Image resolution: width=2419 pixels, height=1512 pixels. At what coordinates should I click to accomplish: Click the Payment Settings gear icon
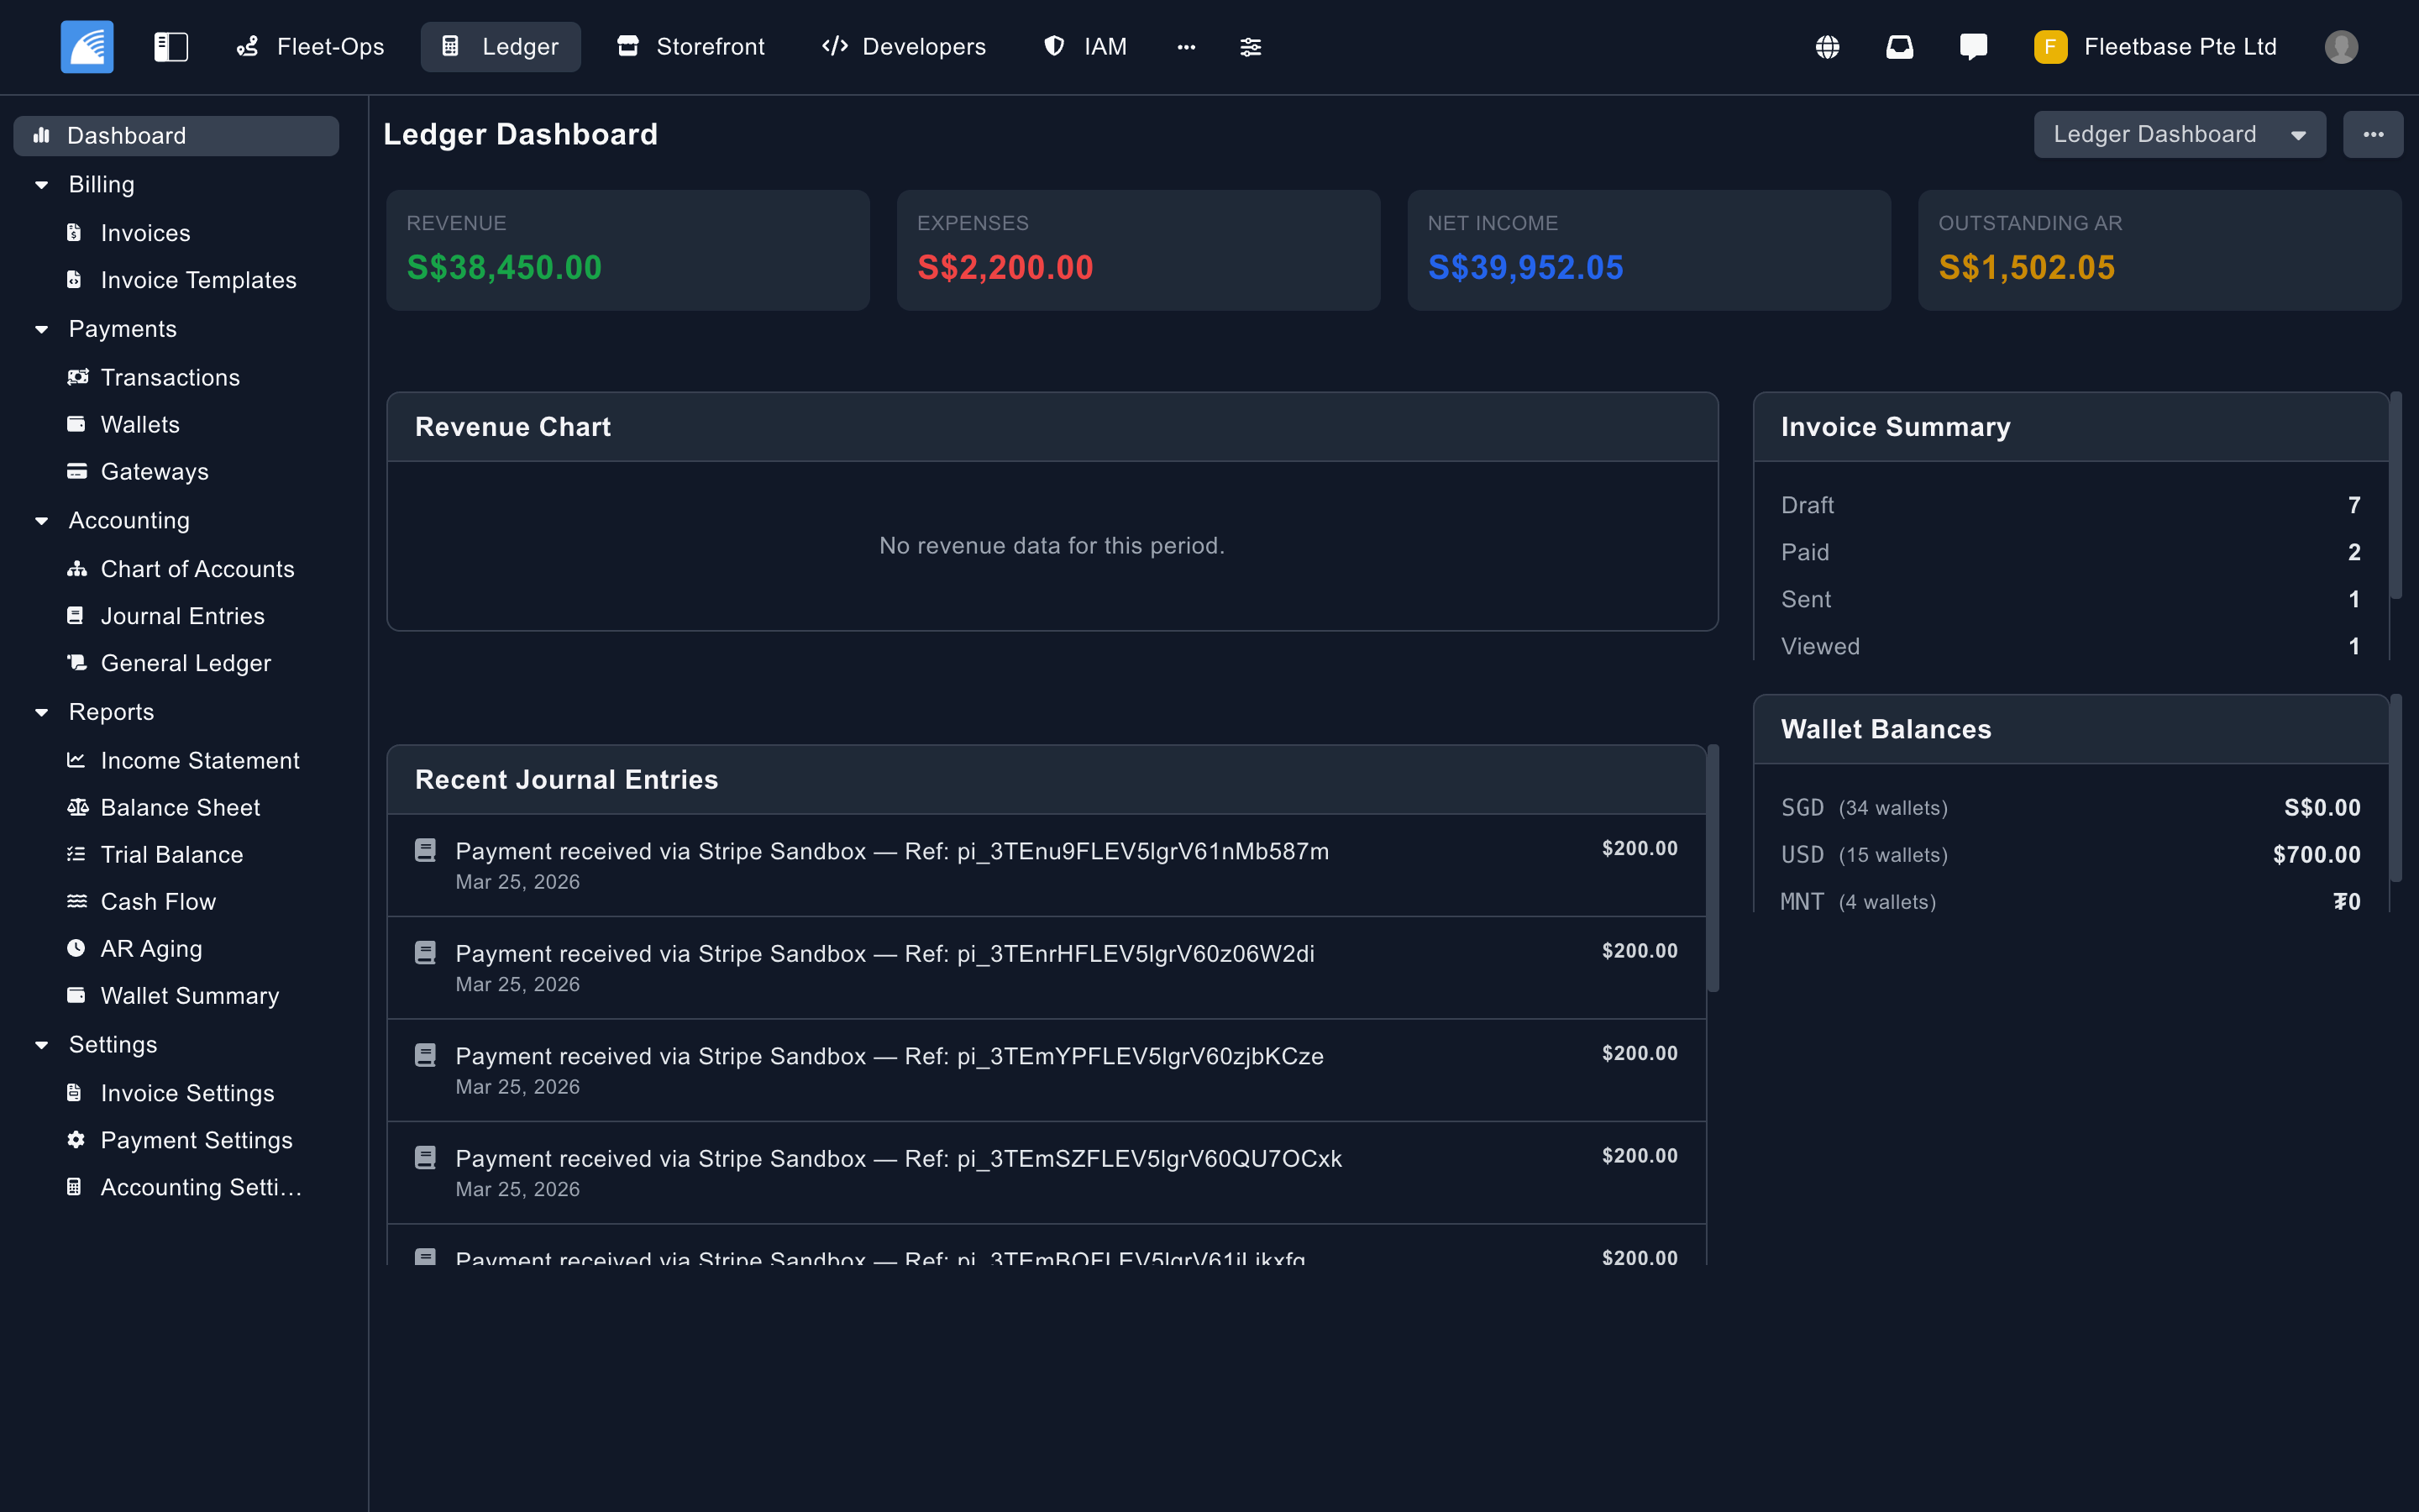tap(76, 1140)
